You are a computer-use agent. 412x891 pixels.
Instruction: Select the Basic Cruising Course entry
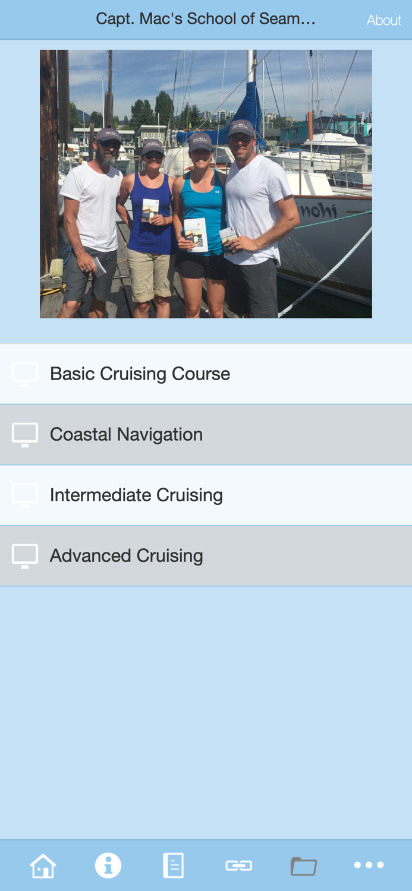point(140,373)
